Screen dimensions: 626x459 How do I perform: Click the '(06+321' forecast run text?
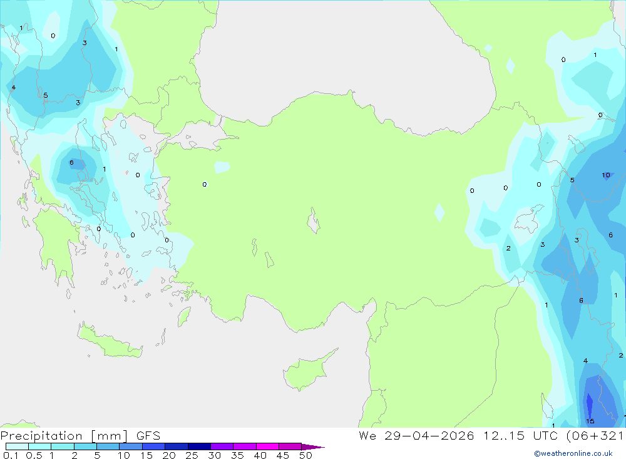pos(595,436)
